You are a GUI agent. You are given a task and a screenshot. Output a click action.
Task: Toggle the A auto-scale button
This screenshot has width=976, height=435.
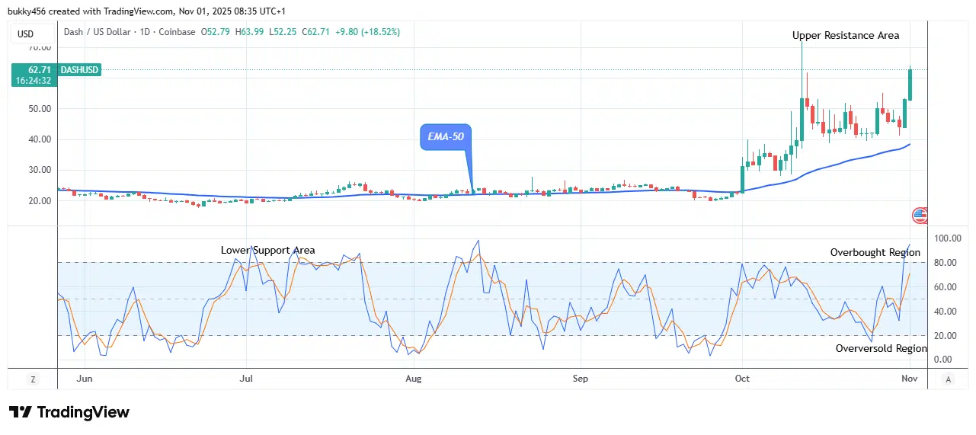[948, 379]
